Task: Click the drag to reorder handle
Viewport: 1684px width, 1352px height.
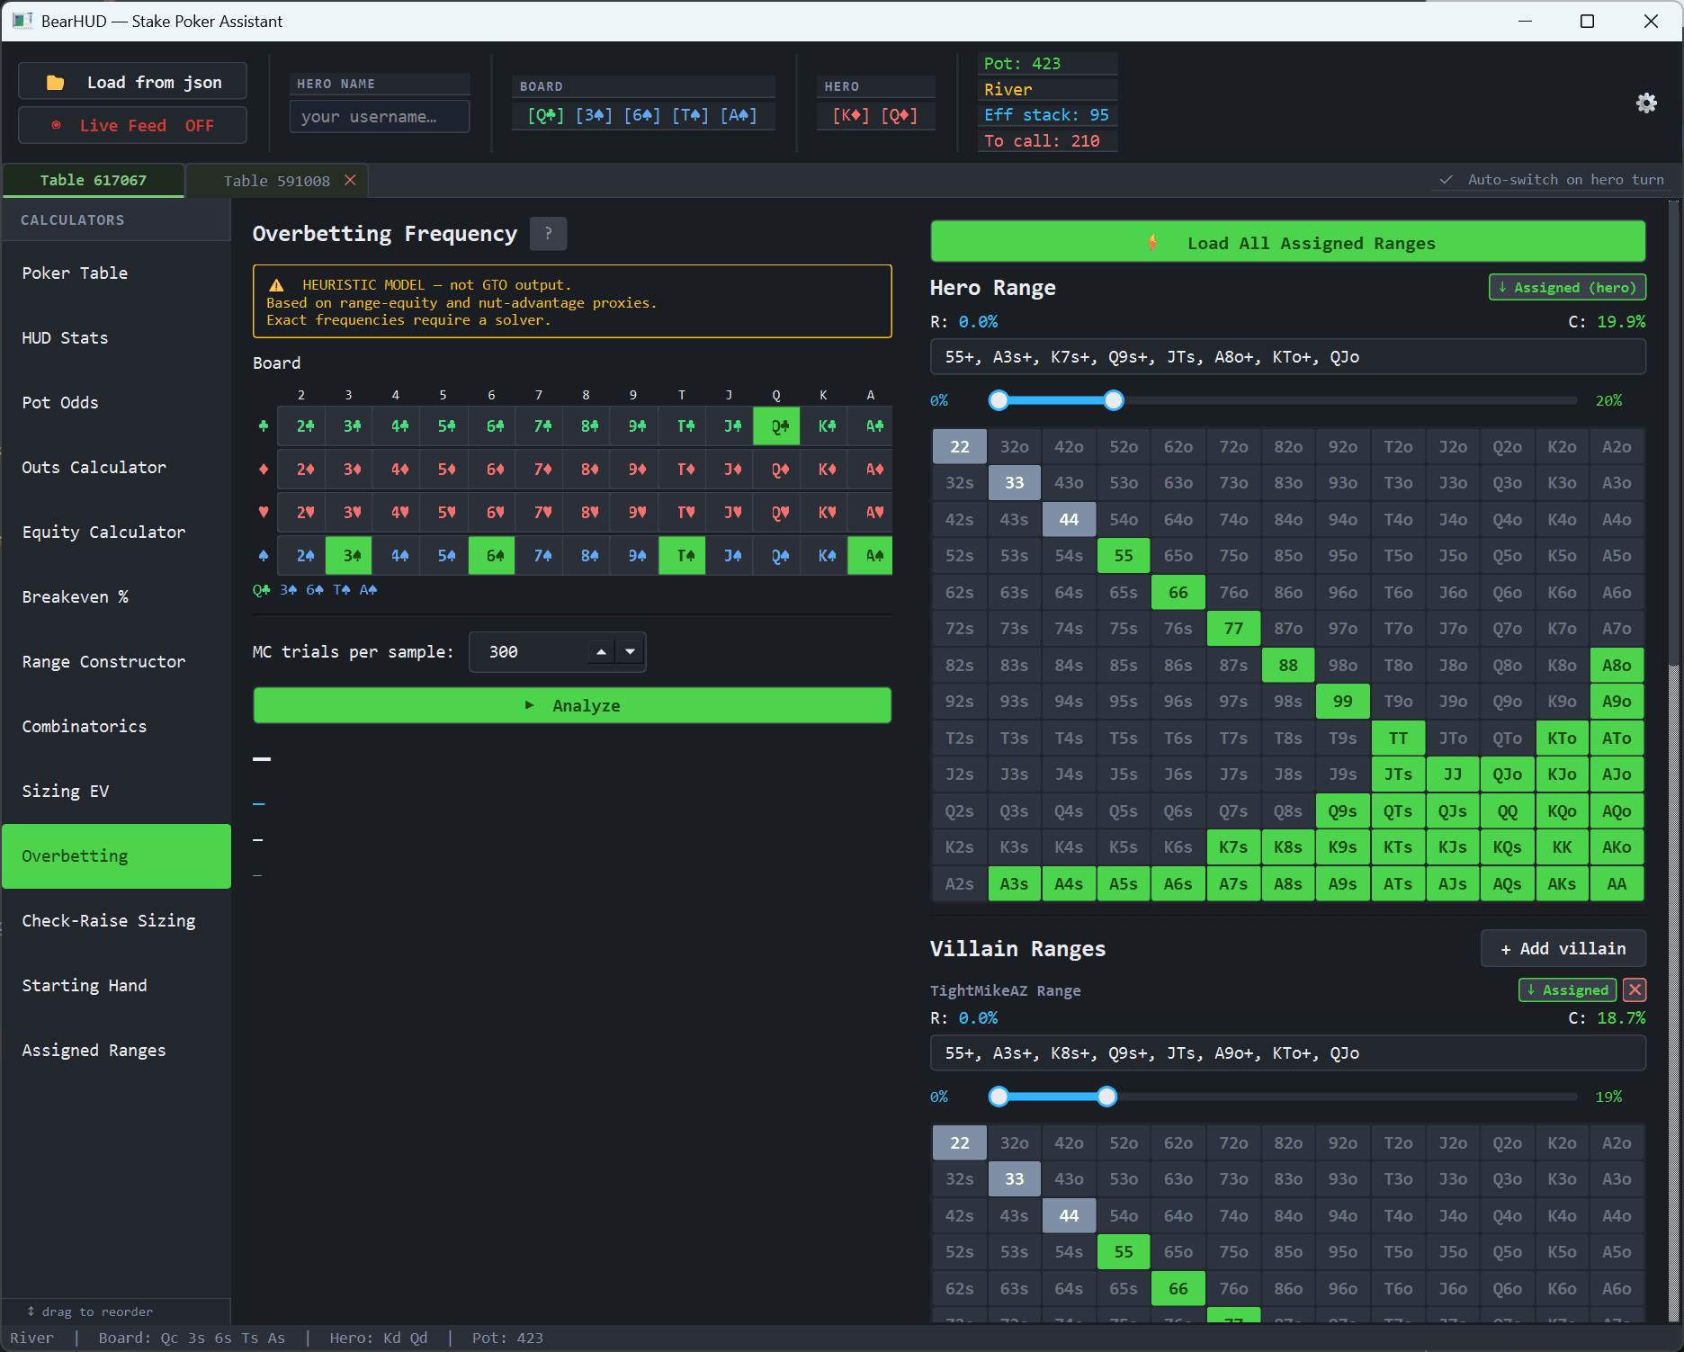Action: pos(90,1312)
